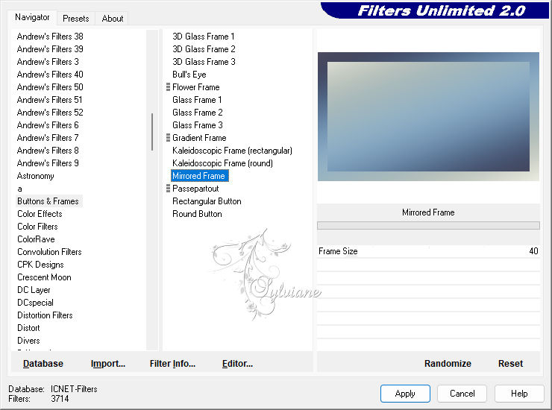Screen dimensions: 552x410
Task: Select the Glass Frame 2 filter
Action: pos(198,113)
